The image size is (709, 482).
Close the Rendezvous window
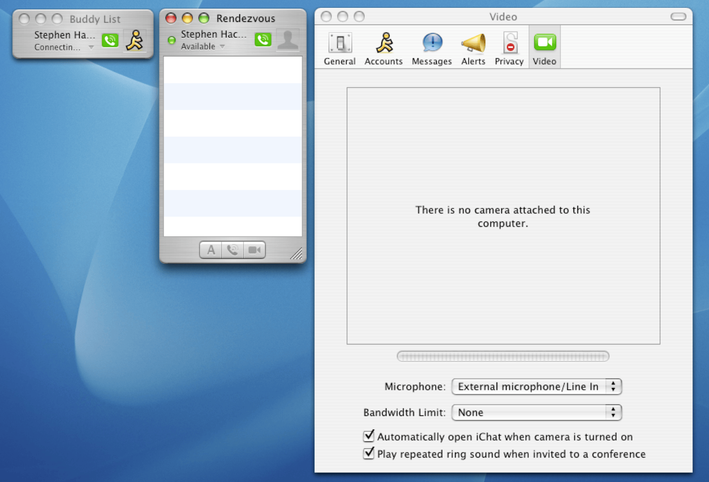(x=171, y=18)
